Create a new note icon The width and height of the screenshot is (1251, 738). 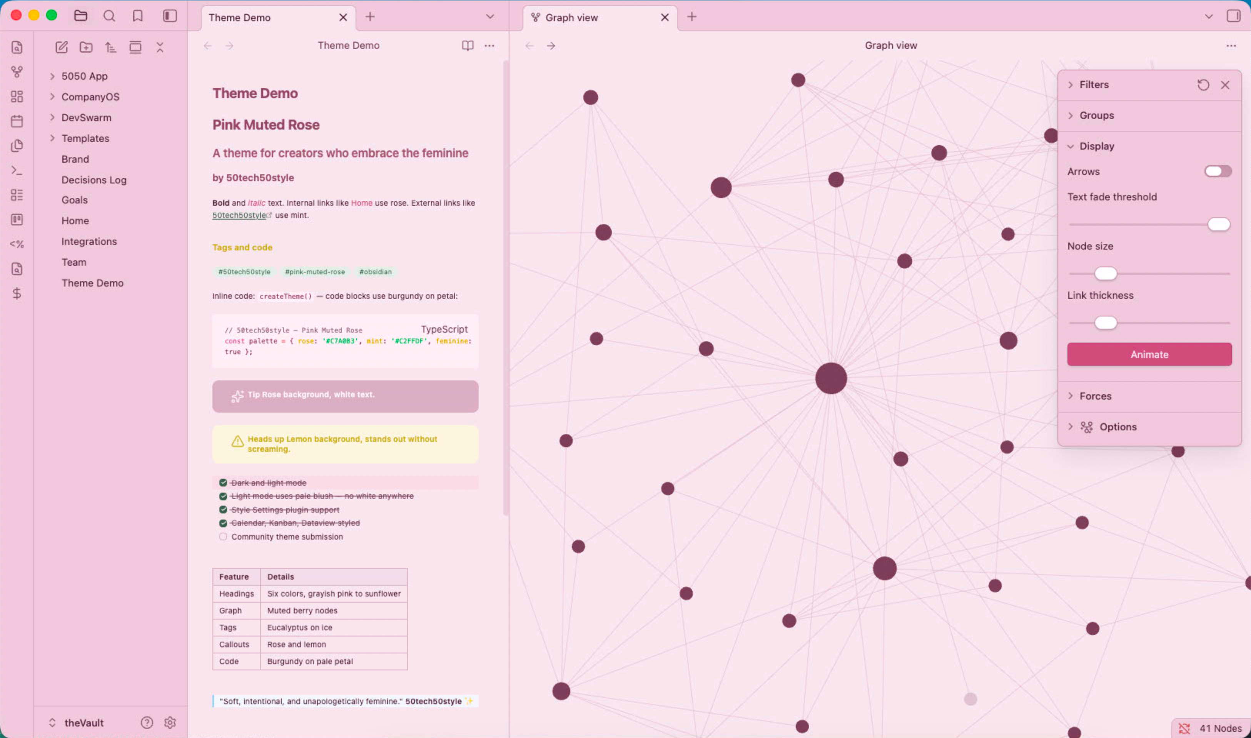click(x=61, y=47)
